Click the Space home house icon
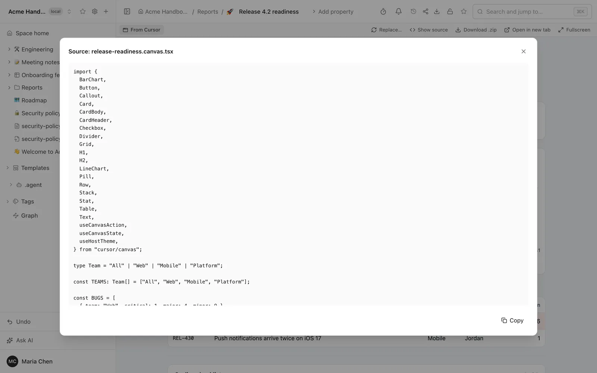597x373 pixels. pyautogui.click(x=10, y=33)
